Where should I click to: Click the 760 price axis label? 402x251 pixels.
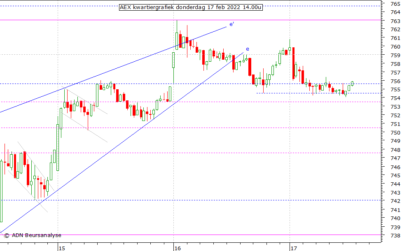click(x=395, y=46)
